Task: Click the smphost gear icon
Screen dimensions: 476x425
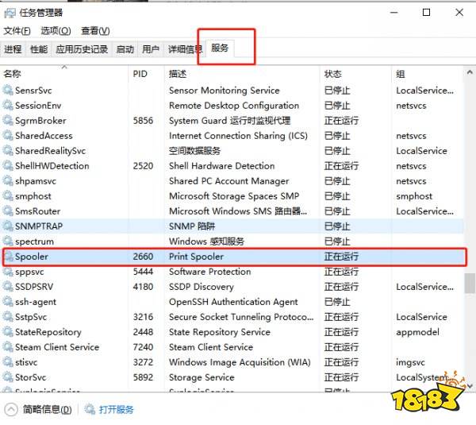Action: tap(8, 195)
